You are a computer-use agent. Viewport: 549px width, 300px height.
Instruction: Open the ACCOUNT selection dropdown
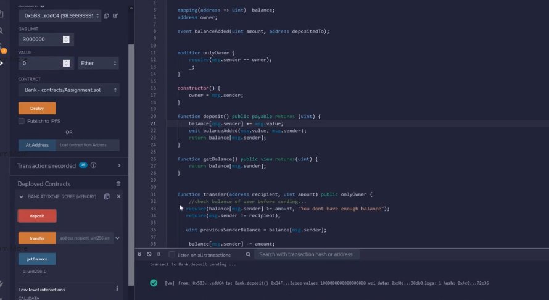[x=60, y=16]
